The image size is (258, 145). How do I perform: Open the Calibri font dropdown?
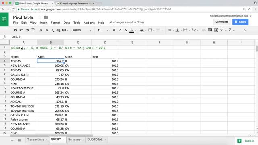coord(82,30)
